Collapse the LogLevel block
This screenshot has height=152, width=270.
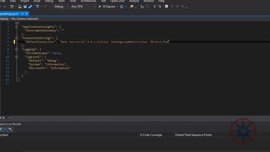click(x=16, y=57)
